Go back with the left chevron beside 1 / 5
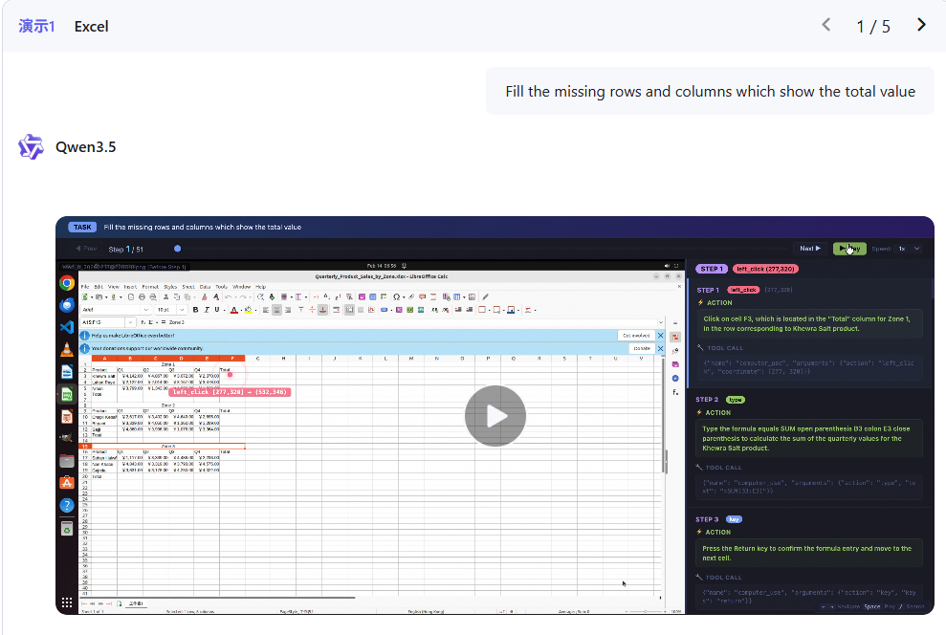946x635 pixels. pyautogui.click(x=825, y=25)
